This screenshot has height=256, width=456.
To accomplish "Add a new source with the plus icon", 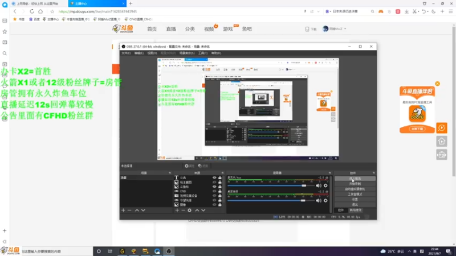I will [177, 210].
